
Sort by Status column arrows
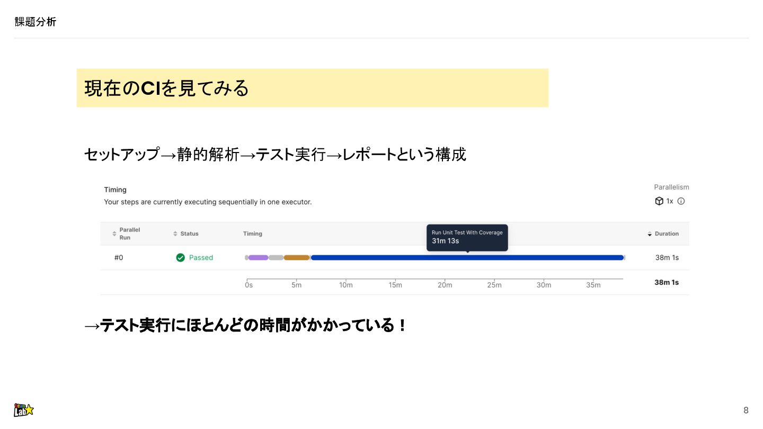click(175, 234)
